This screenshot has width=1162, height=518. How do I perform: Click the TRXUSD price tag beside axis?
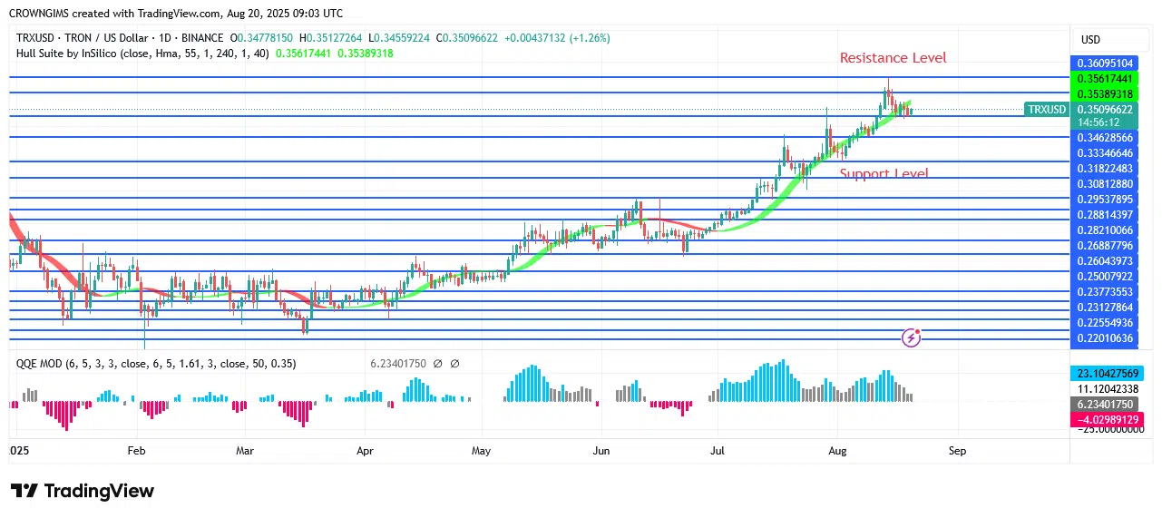point(1046,109)
